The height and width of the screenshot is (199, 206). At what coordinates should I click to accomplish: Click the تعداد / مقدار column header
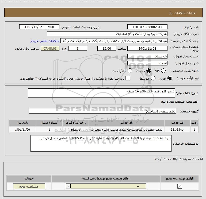[49, 123]
